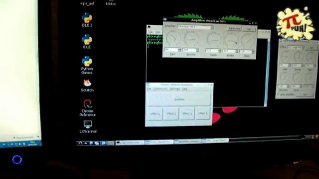Open the Scratch cat desktop icon

click(87, 86)
